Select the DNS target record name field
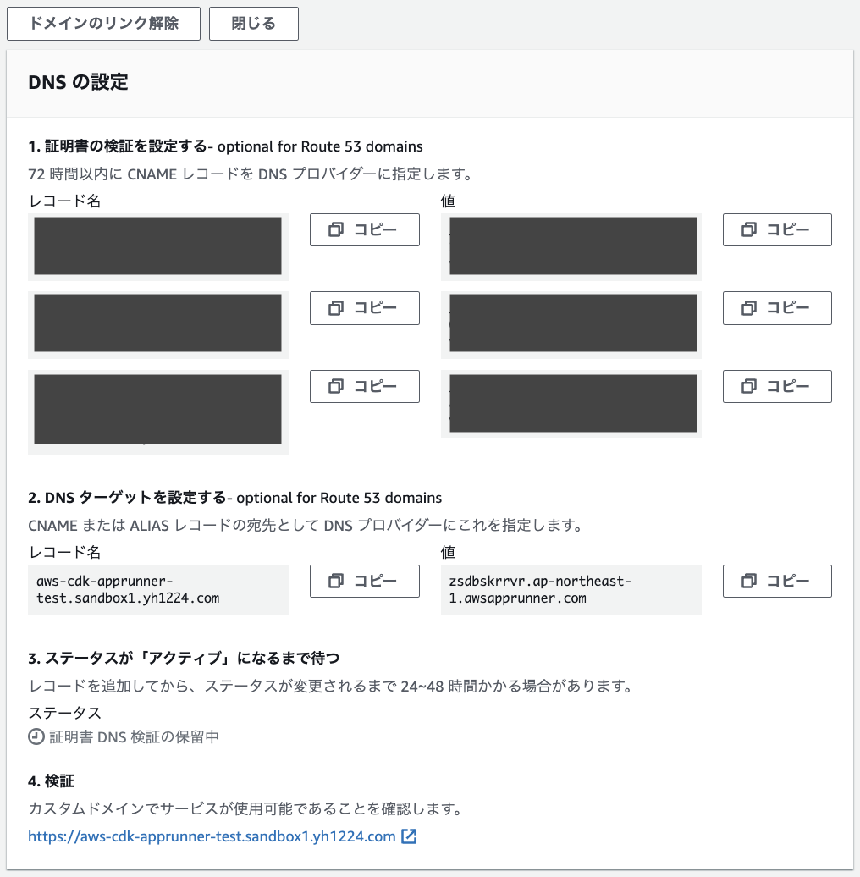Image resolution: width=860 pixels, height=877 pixels. (157, 590)
